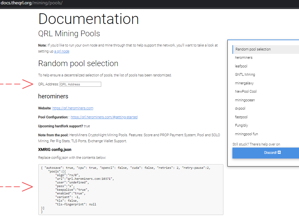Click the 'QRL Mining Pools' subtitle

[x=69, y=34]
